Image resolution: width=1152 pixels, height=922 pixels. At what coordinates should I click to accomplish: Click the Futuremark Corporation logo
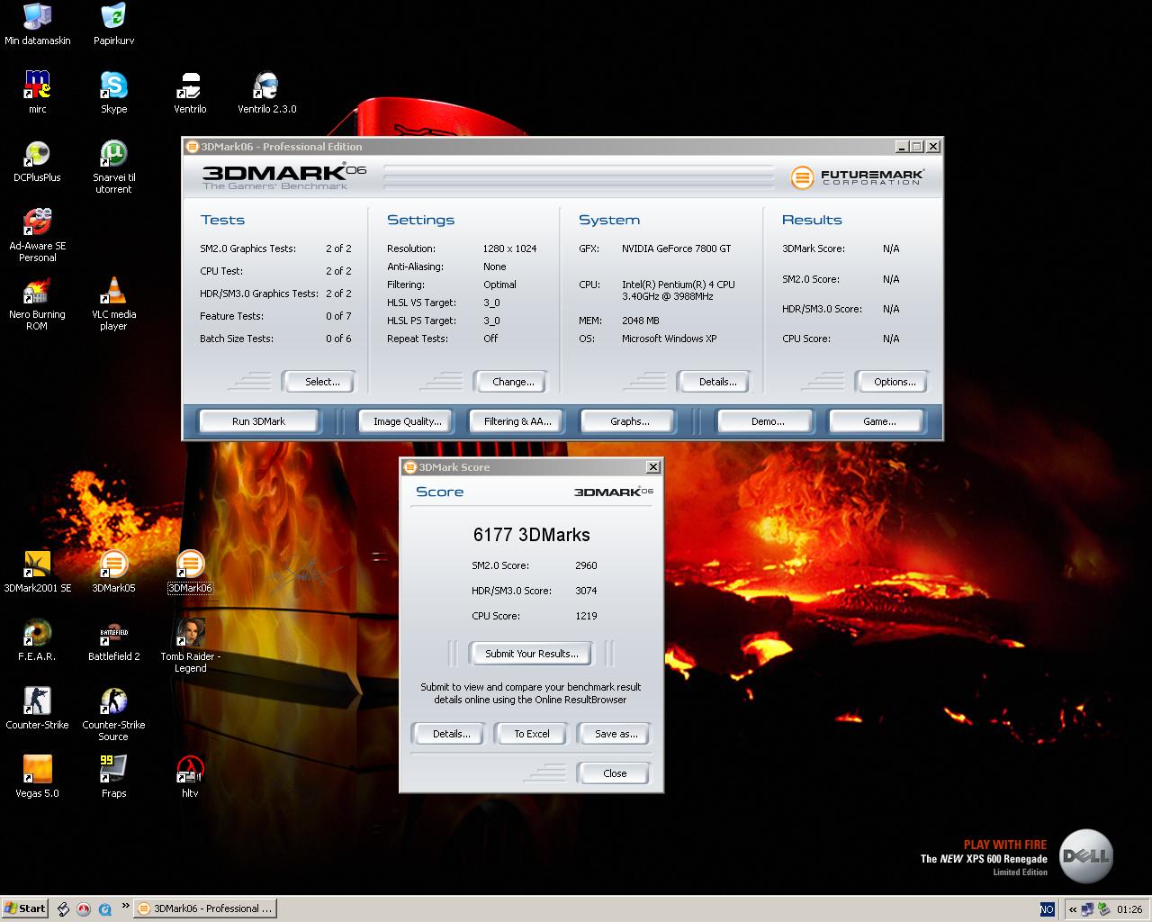point(857,176)
